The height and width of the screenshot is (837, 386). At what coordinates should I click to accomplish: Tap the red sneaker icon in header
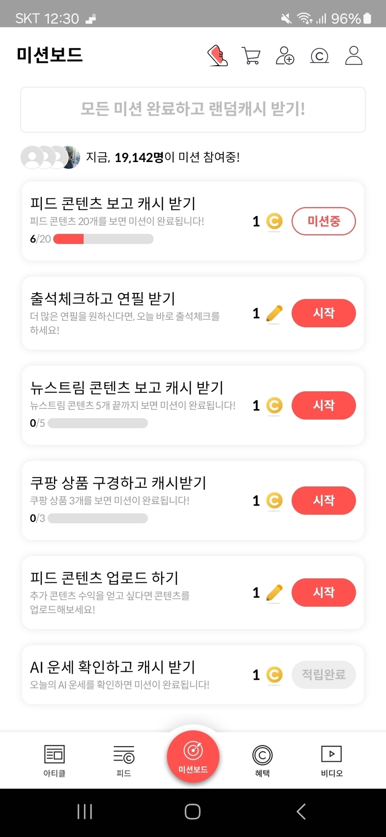point(217,56)
